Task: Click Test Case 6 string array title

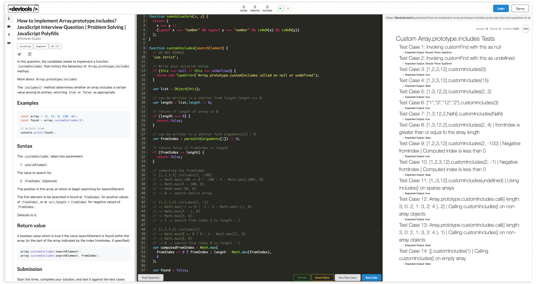Action: point(449,103)
